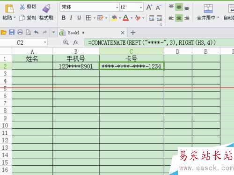Screen dimensions: 234x175
Task: Expand the 合并居中 dropdown arrow
Action: [218, 17]
